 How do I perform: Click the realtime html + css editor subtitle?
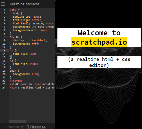click(x=99, y=62)
